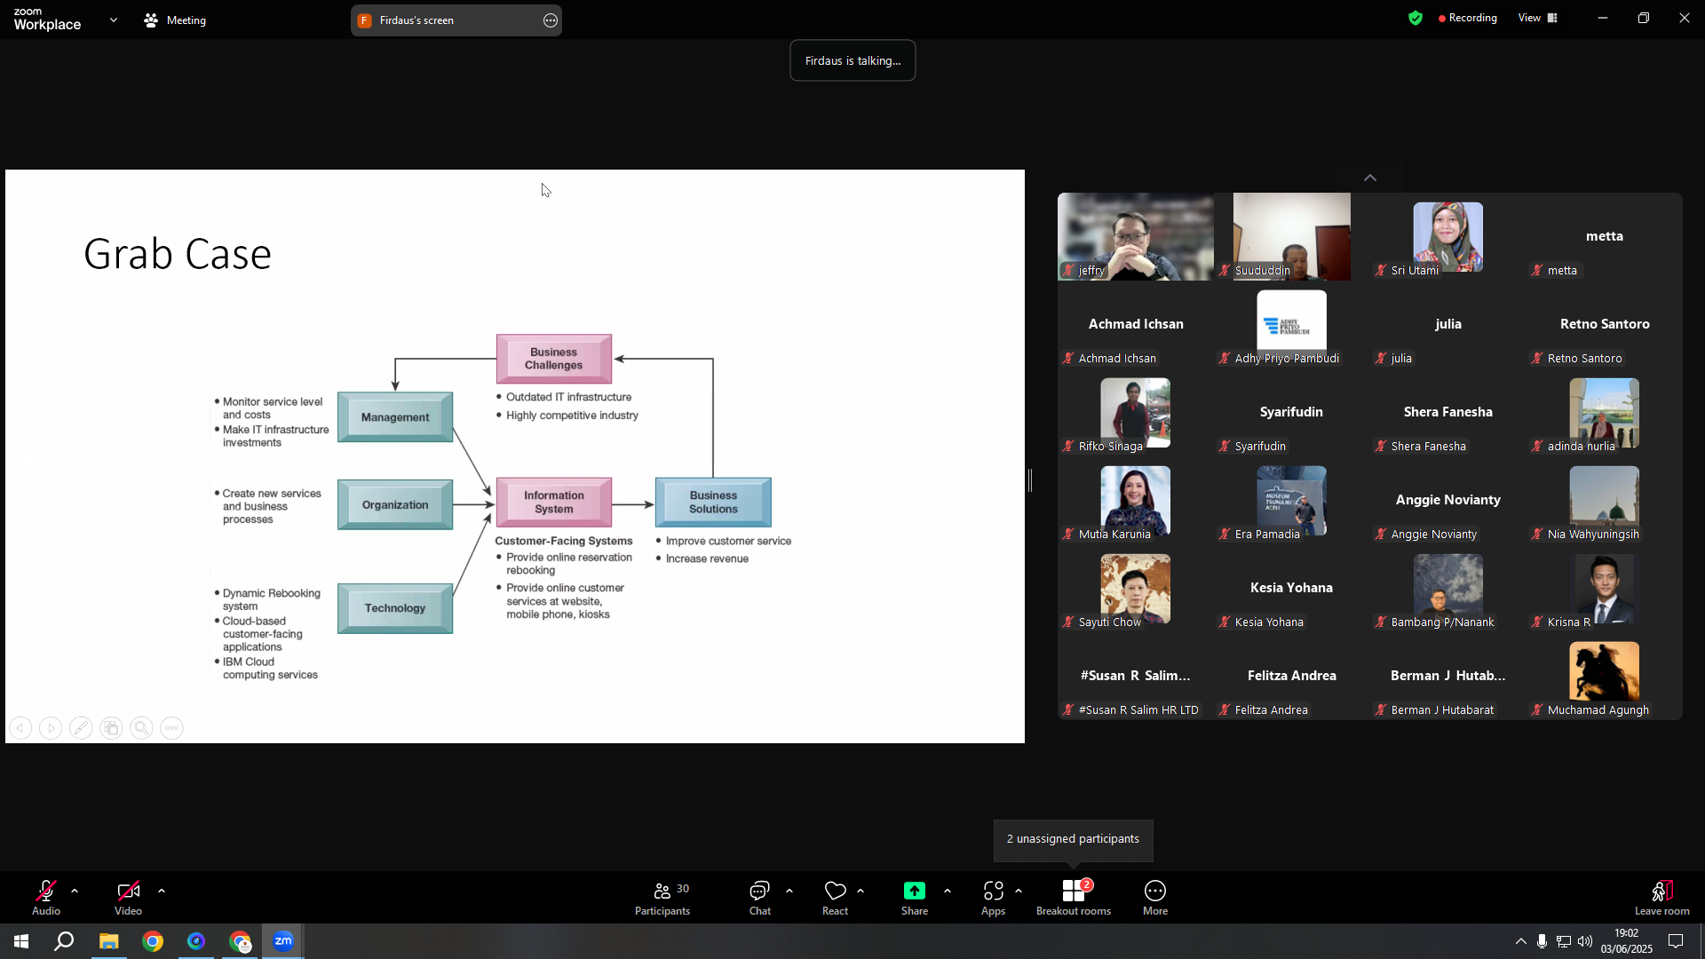The height and width of the screenshot is (959, 1705).
Task: Collapse the participant gallery with chevron
Action: [1370, 178]
